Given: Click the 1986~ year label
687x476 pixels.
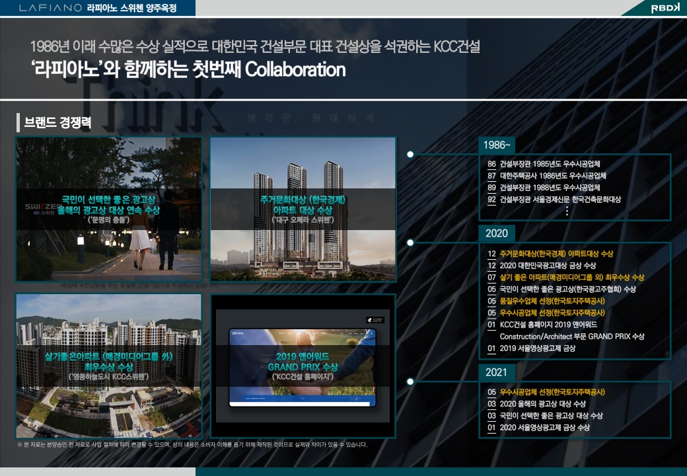Looking at the screenshot, I should coord(496,145).
